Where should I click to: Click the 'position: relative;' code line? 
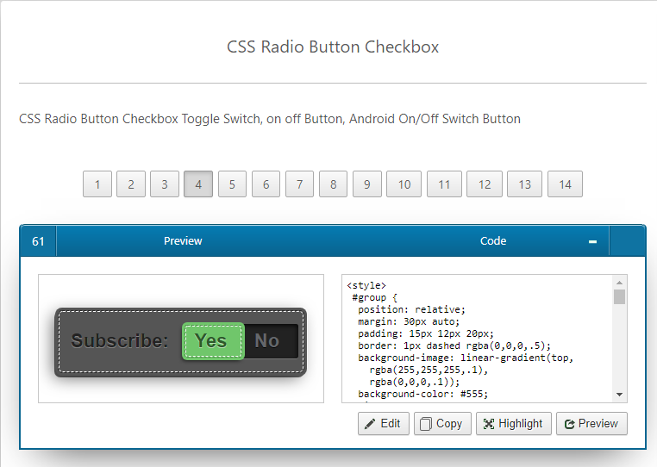point(411,309)
